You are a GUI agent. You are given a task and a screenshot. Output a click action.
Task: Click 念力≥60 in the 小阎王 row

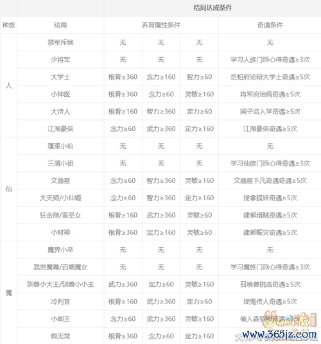(123, 319)
